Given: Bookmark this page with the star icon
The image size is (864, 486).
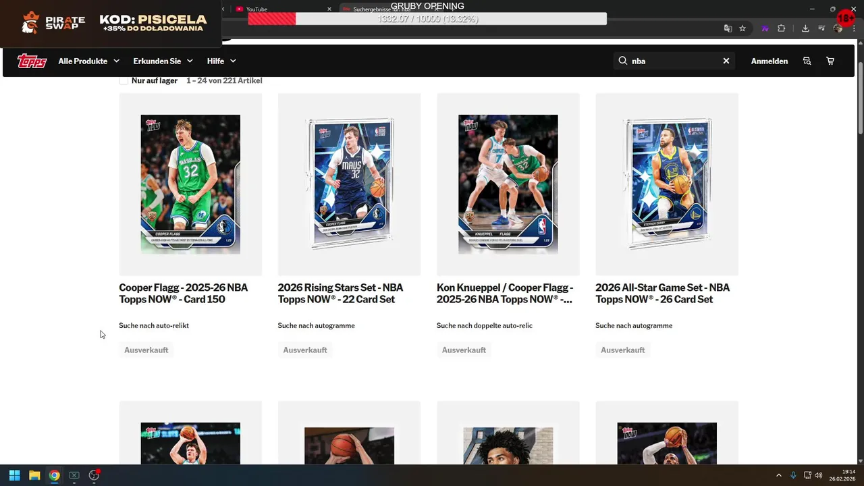Looking at the screenshot, I should pos(742,28).
